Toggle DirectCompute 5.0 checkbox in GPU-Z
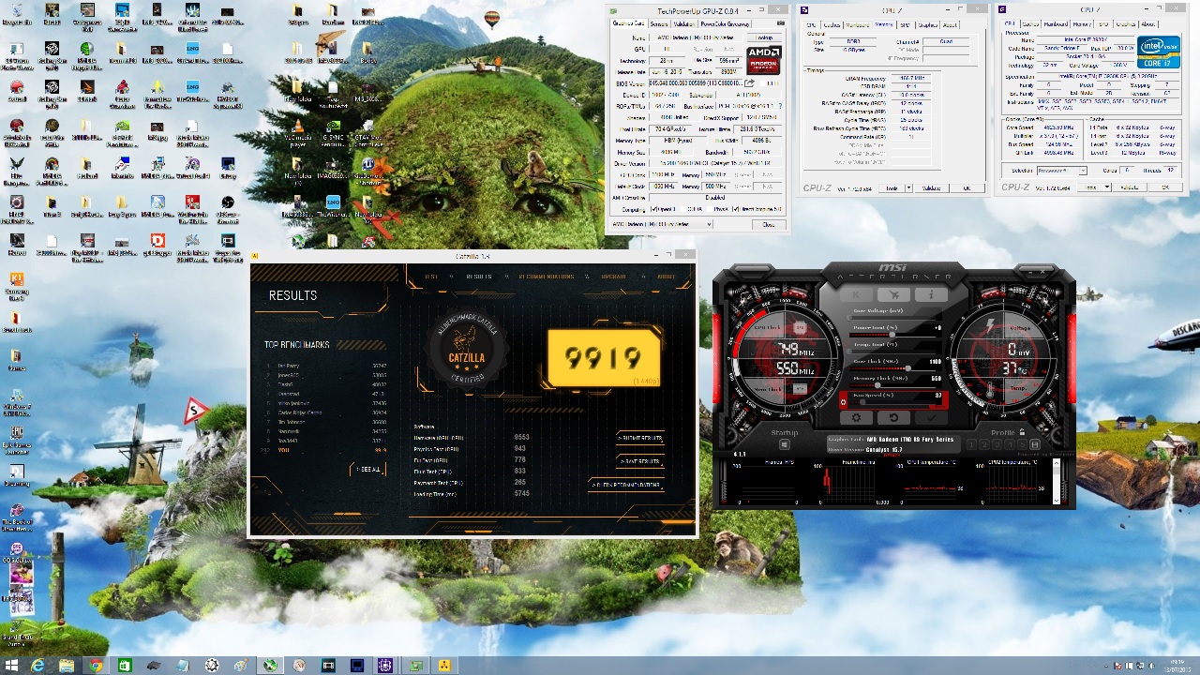This screenshot has width=1200, height=675. (x=735, y=209)
